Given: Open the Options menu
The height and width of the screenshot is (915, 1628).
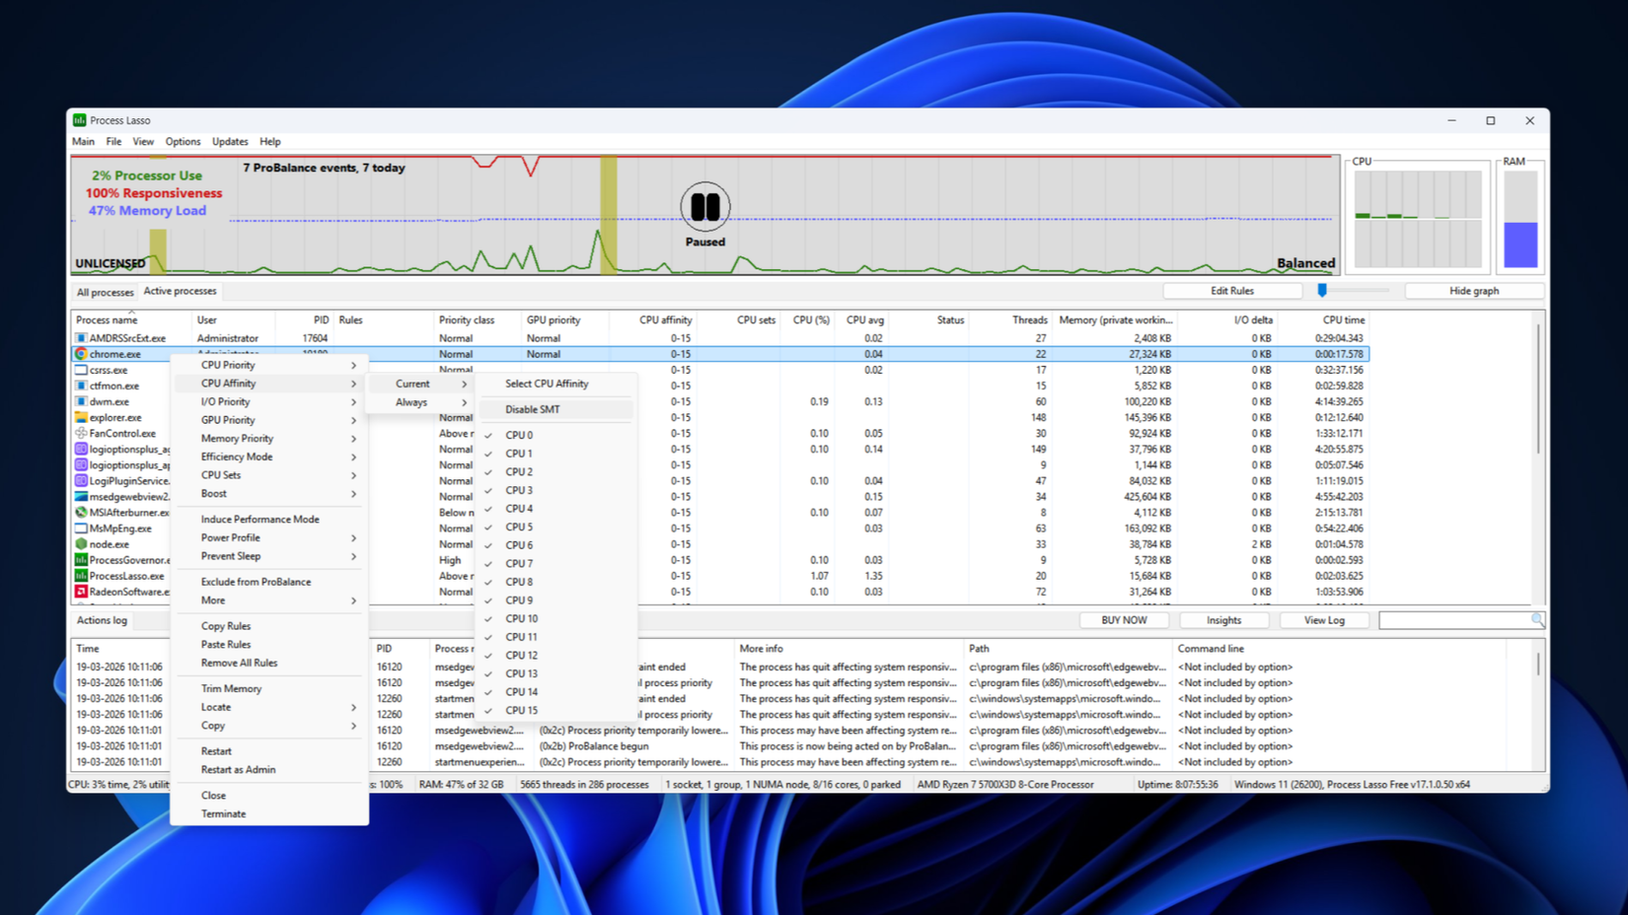Looking at the screenshot, I should point(183,141).
